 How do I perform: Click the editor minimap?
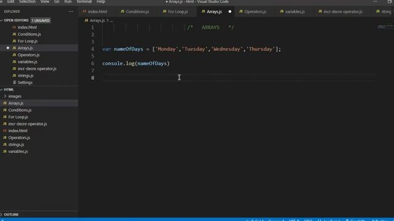[384, 26]
